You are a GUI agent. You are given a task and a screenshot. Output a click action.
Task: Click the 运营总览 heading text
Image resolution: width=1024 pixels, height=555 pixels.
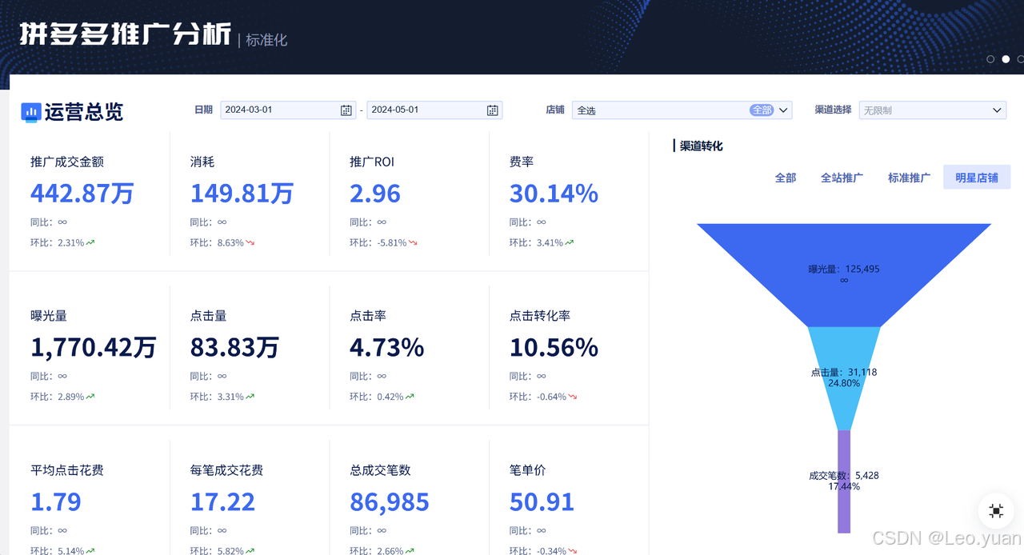84,112
